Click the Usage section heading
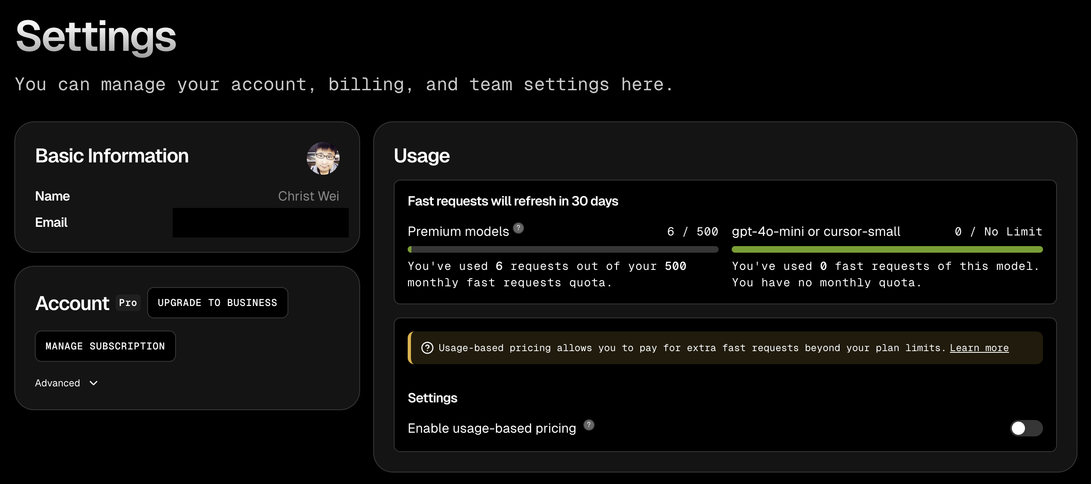 421,155
